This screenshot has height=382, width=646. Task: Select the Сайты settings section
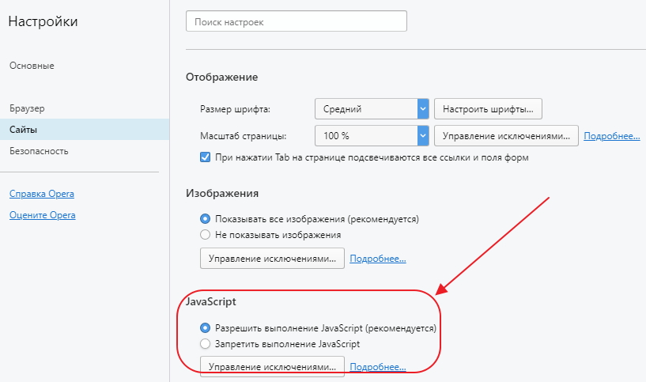click(x=24, y=129)
